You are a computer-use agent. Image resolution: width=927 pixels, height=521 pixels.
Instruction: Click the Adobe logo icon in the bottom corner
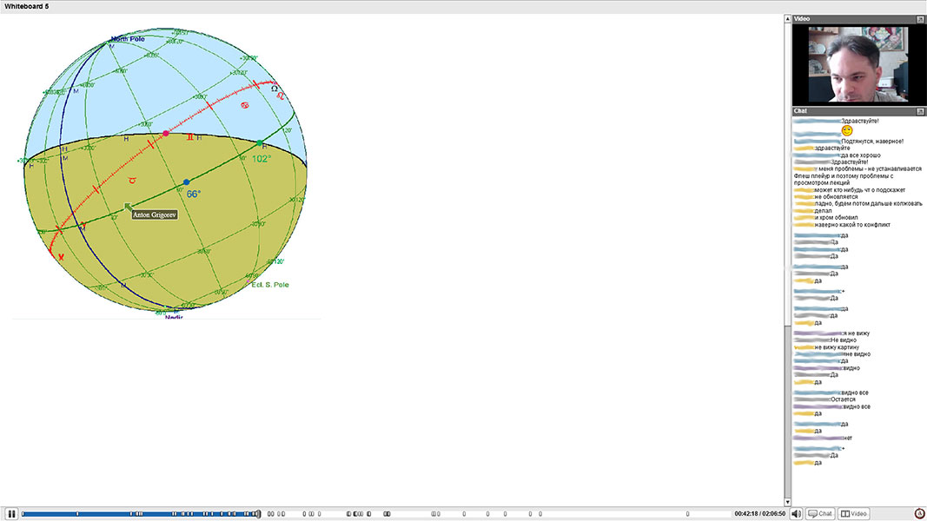point(919,514)
